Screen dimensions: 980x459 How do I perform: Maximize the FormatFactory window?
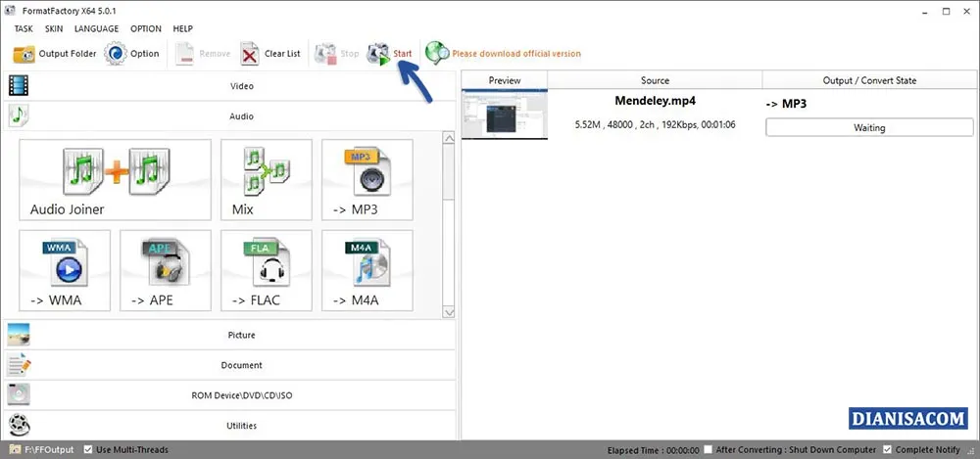947,11
